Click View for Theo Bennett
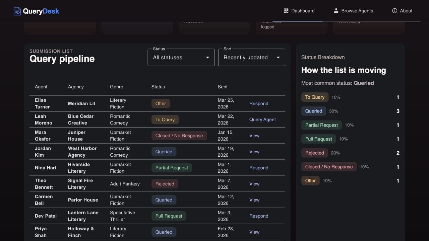429x241 pixels. 254,184
